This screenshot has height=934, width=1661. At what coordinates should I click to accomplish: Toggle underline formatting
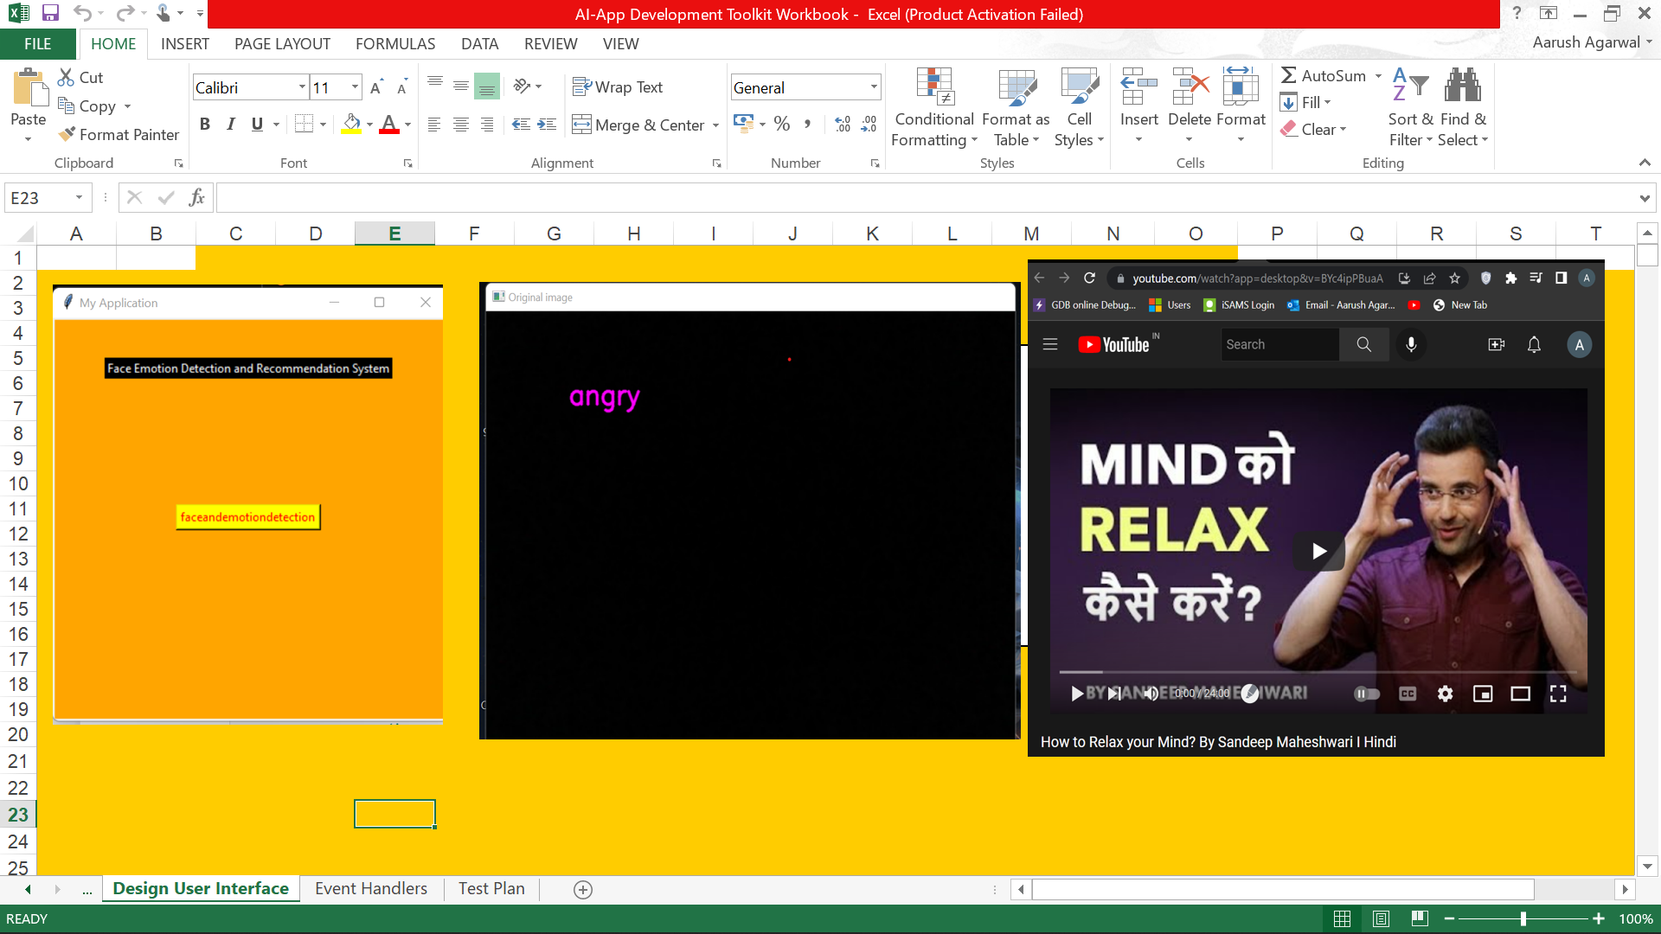click(x=255, y=124)
